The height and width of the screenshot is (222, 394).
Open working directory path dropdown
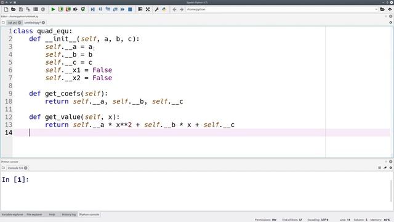point(376,9)
